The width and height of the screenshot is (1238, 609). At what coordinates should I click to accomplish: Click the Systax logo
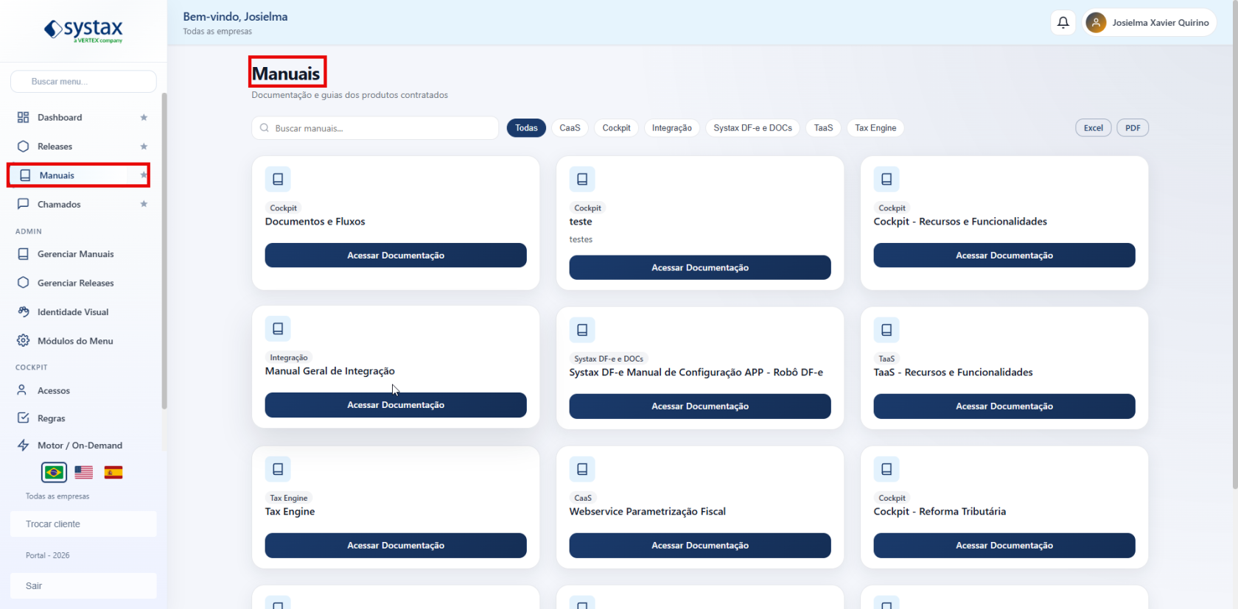coord(83,30)
